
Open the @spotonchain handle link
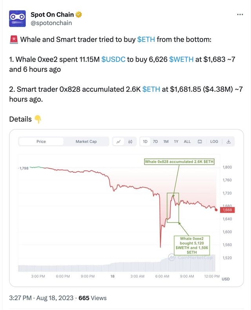coord(51,23)
